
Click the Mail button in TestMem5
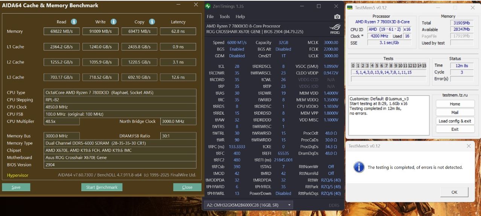455,112
